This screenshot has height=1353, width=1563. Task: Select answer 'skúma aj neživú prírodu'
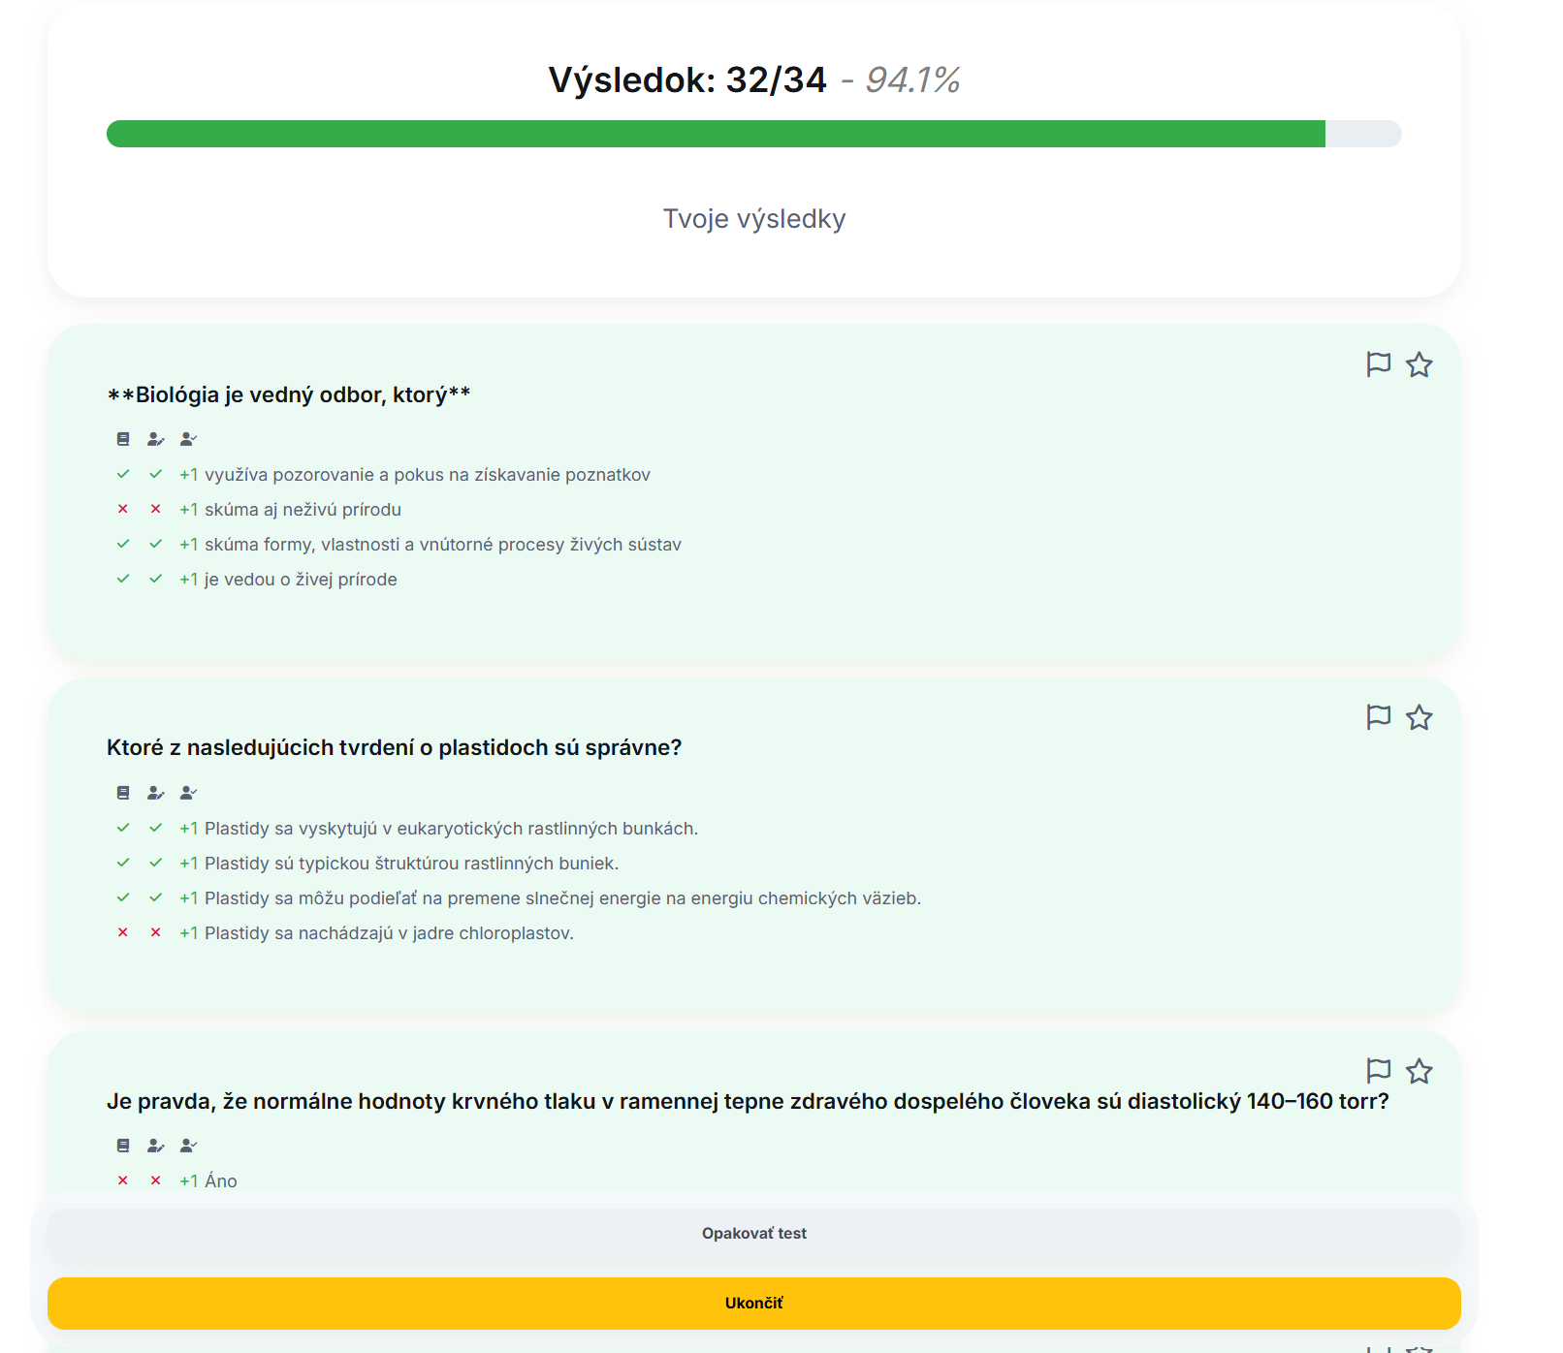303,510
